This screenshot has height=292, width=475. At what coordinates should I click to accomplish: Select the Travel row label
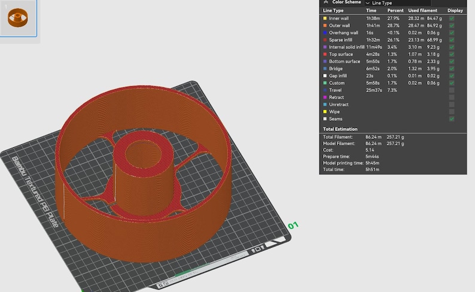pos(335,90)
